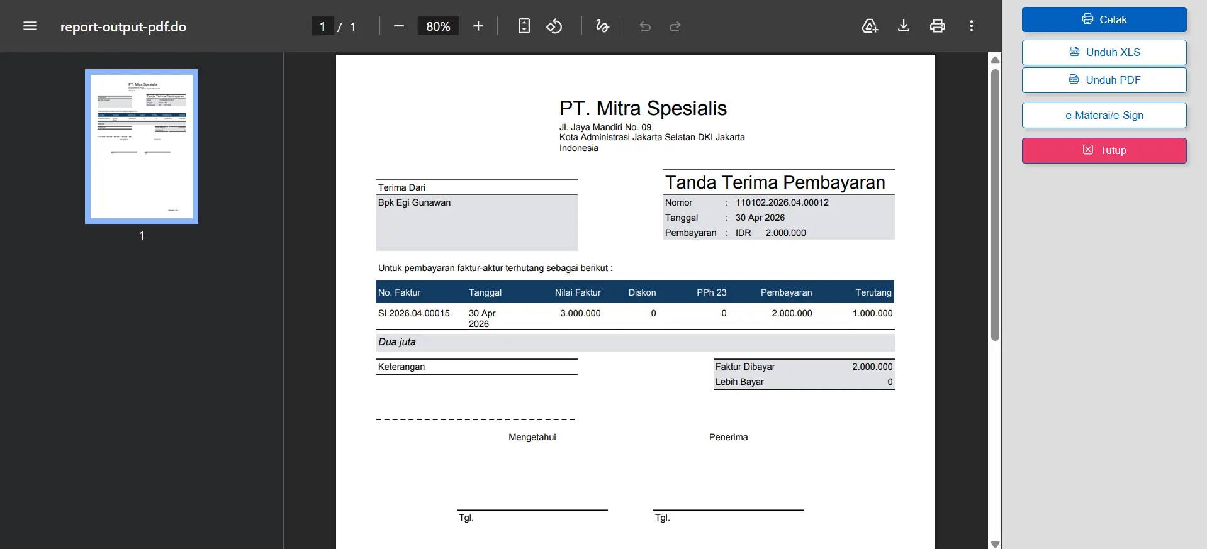Click the Unduh XLS button

tap(1104, 52)
